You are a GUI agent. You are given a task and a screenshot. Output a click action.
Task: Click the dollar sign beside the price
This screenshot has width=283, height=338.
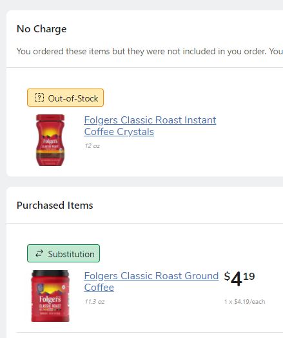(x=227, y=276)
